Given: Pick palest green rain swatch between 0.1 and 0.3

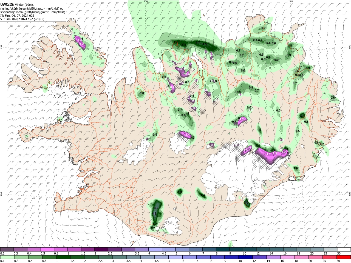Looking at the screenshot, I should click(7, 257).
